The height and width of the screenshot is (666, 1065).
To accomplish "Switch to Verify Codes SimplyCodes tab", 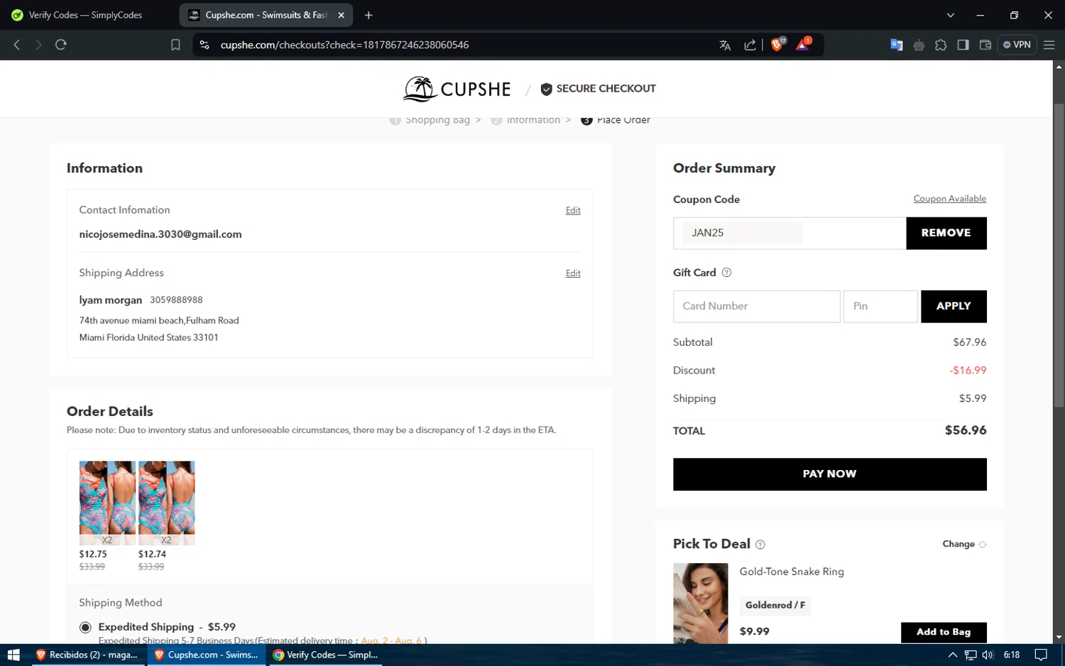I will 85,15.
